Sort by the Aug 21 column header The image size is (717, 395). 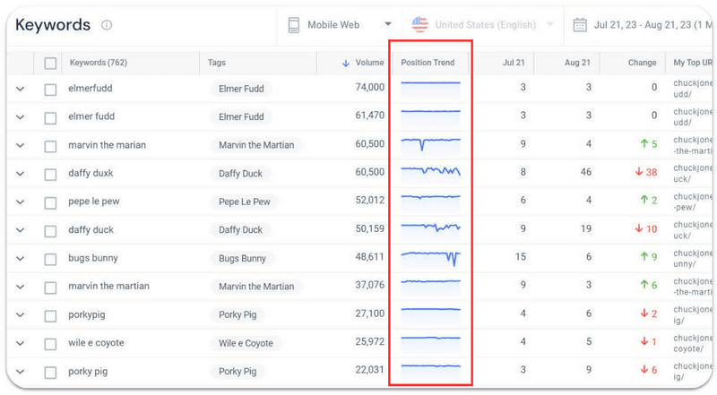577,63
